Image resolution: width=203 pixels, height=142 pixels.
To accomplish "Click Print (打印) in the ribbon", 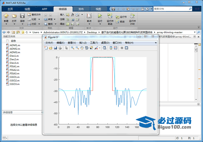I will (32, 24).
